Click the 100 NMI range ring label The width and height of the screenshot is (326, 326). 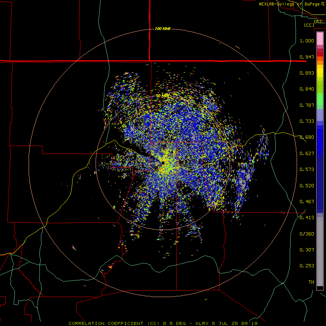pos(163,29)
